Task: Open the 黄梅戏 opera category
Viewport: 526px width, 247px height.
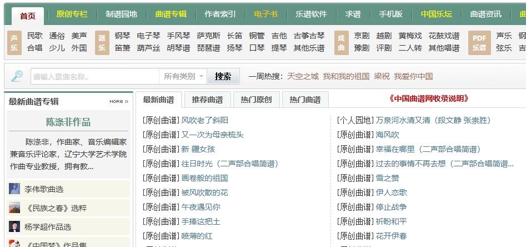Action: point(410,36)
